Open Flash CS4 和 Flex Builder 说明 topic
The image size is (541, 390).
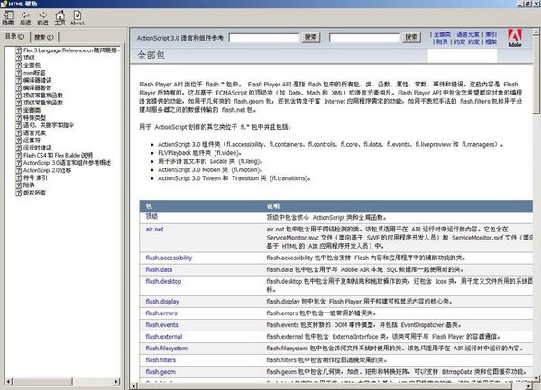[x=58, y=156]
